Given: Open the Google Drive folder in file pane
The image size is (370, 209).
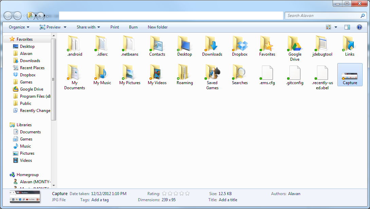Looking at the screenshot, I should pos(295,49).
